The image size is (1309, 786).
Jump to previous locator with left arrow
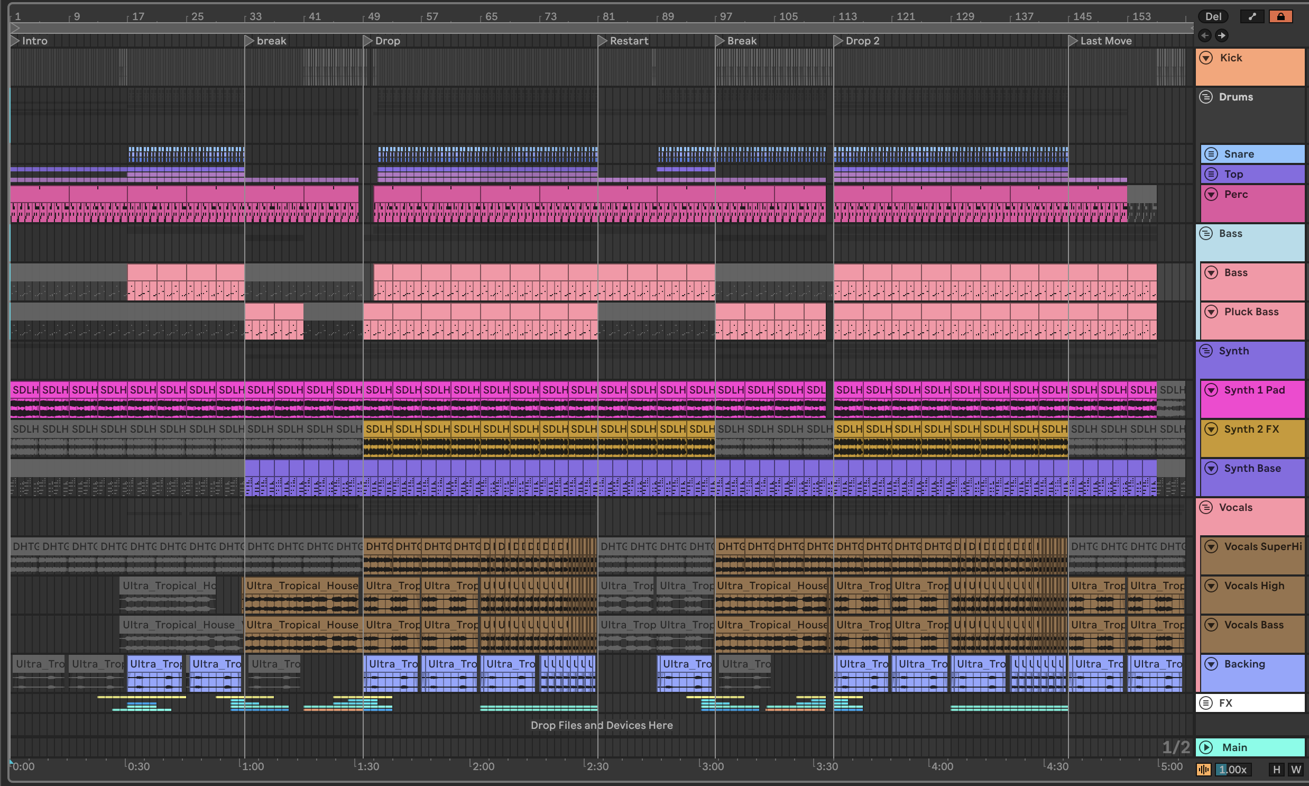point(1205,35)
